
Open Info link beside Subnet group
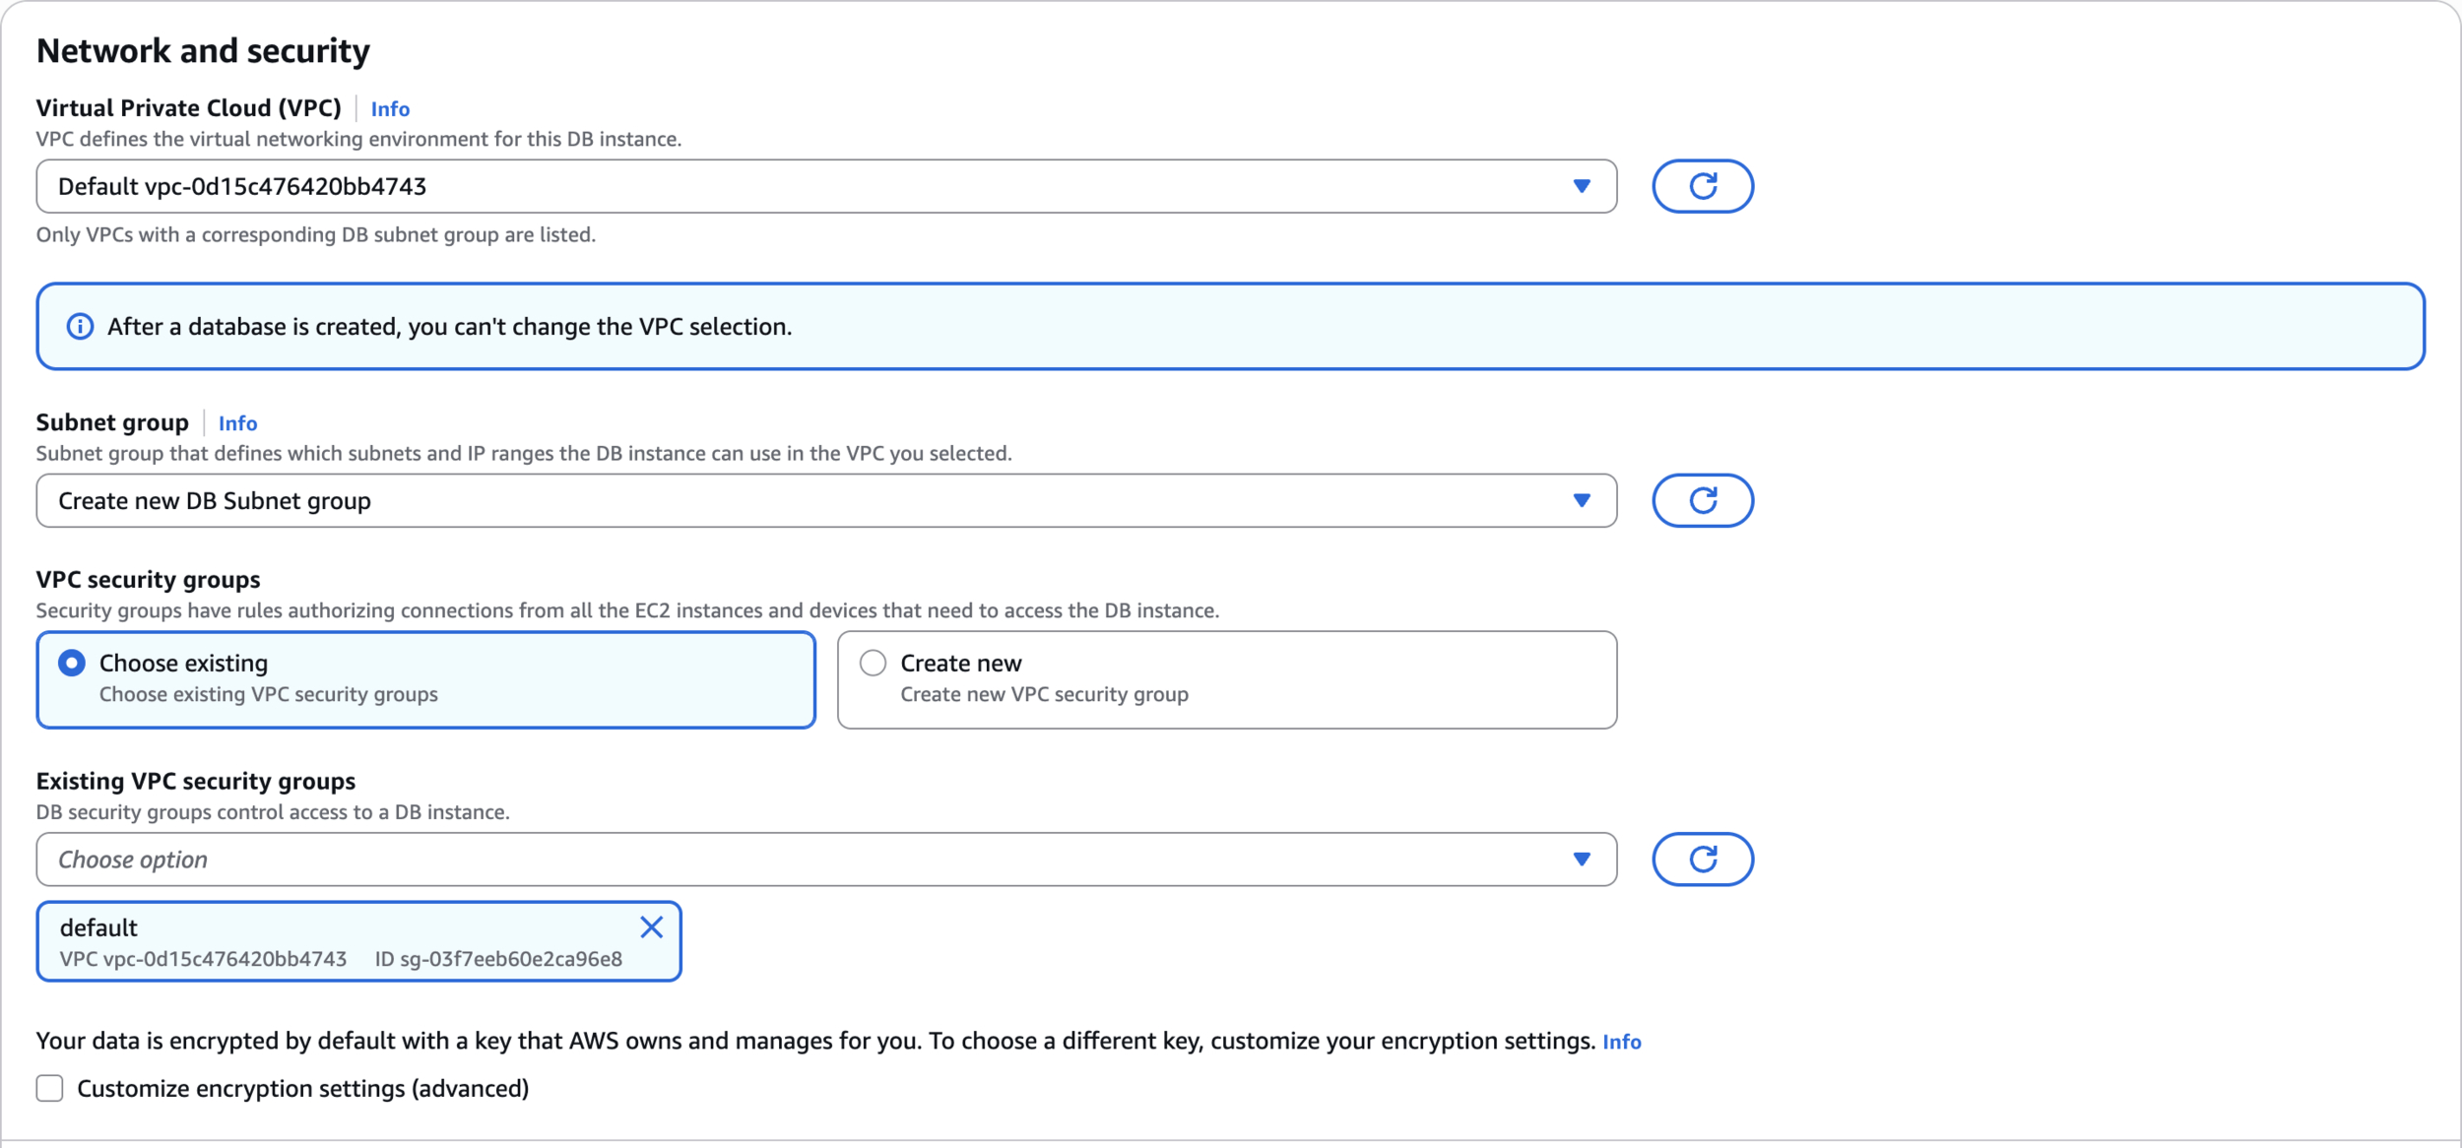(x=237, y=423)
